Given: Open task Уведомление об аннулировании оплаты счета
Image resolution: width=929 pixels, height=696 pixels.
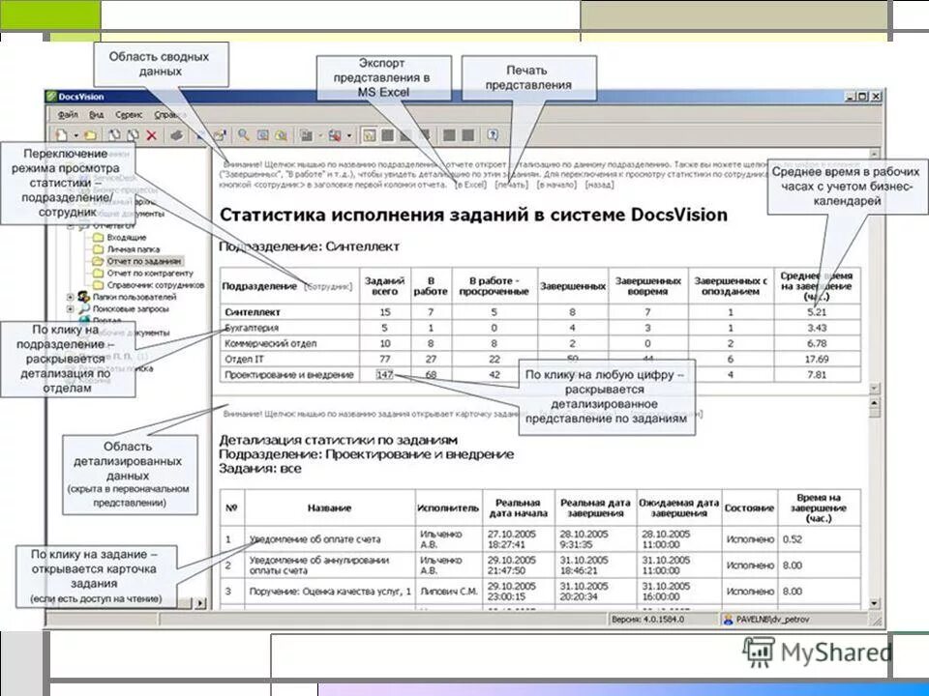Looking at the screenshot, I should coord(318,565).
